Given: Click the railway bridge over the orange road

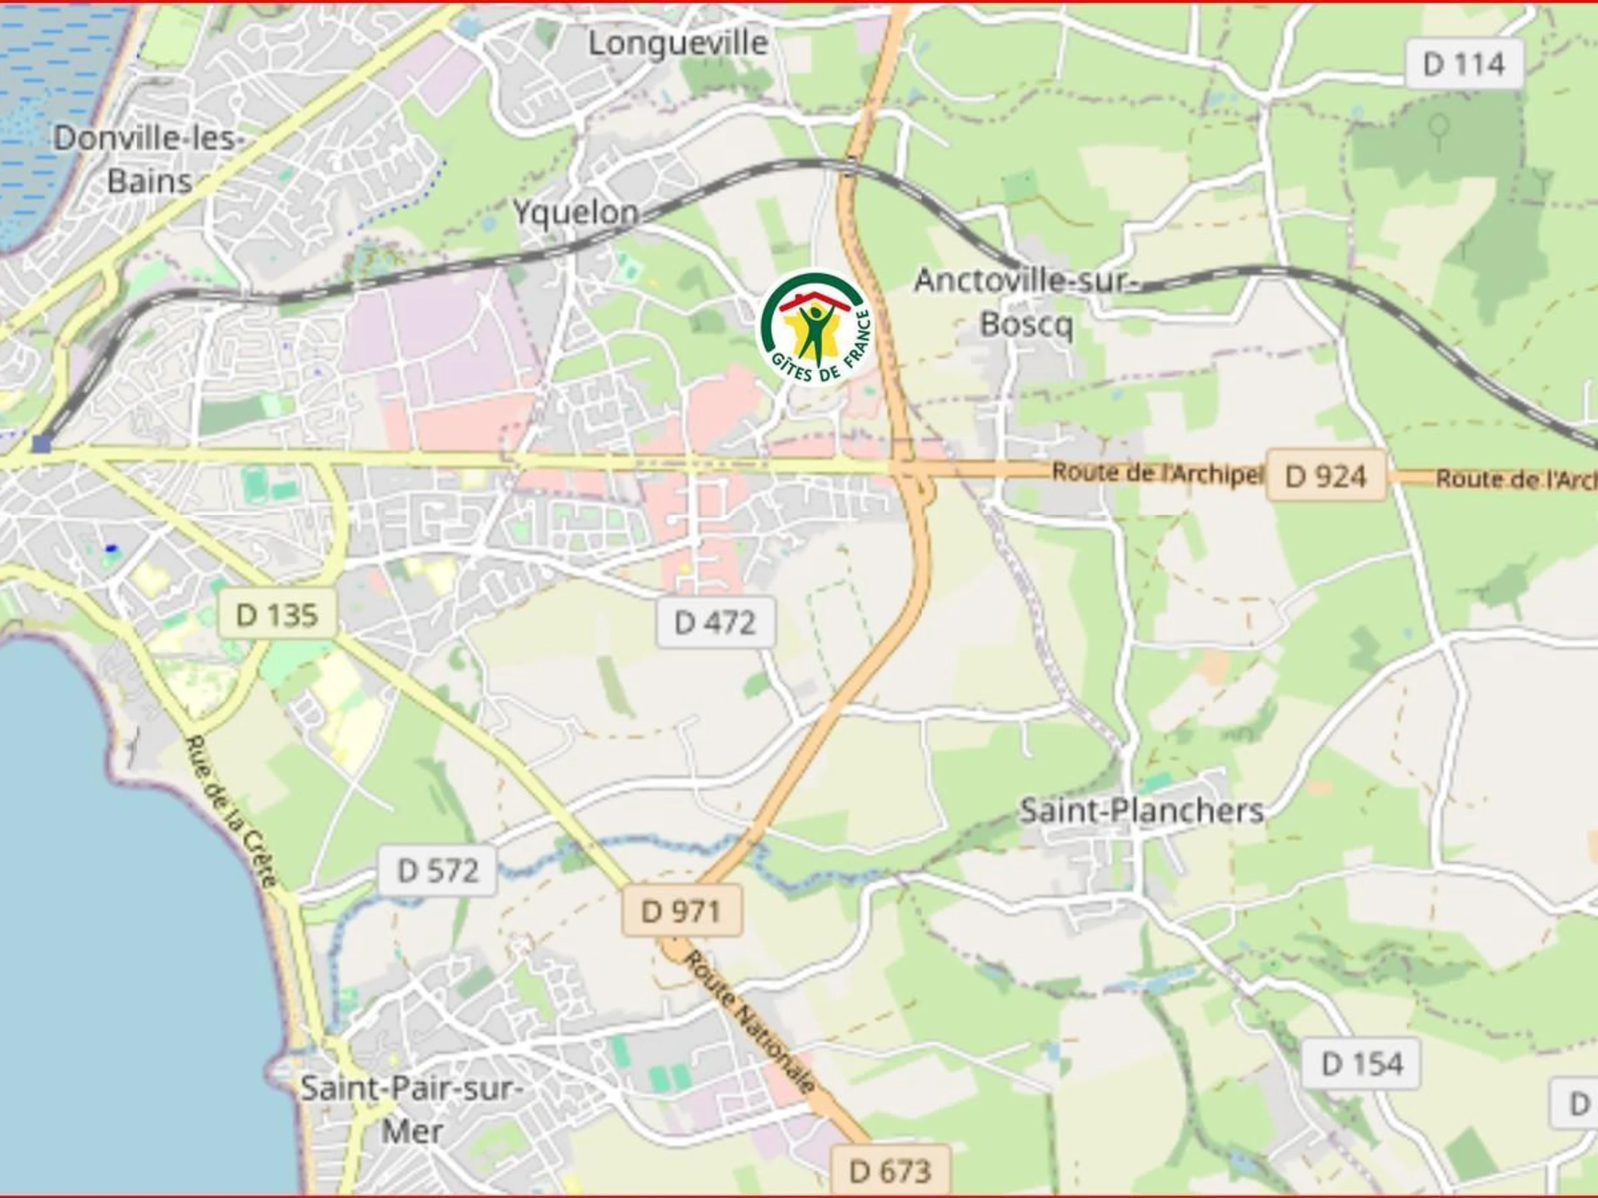Looking at the screenshot, I should pyautogui.click(x=850, y=168).
